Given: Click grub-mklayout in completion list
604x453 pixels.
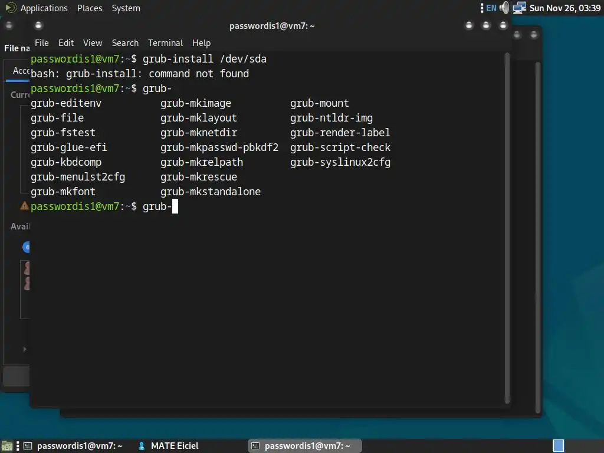Looking at the screenshot, I should coord(199,118).
